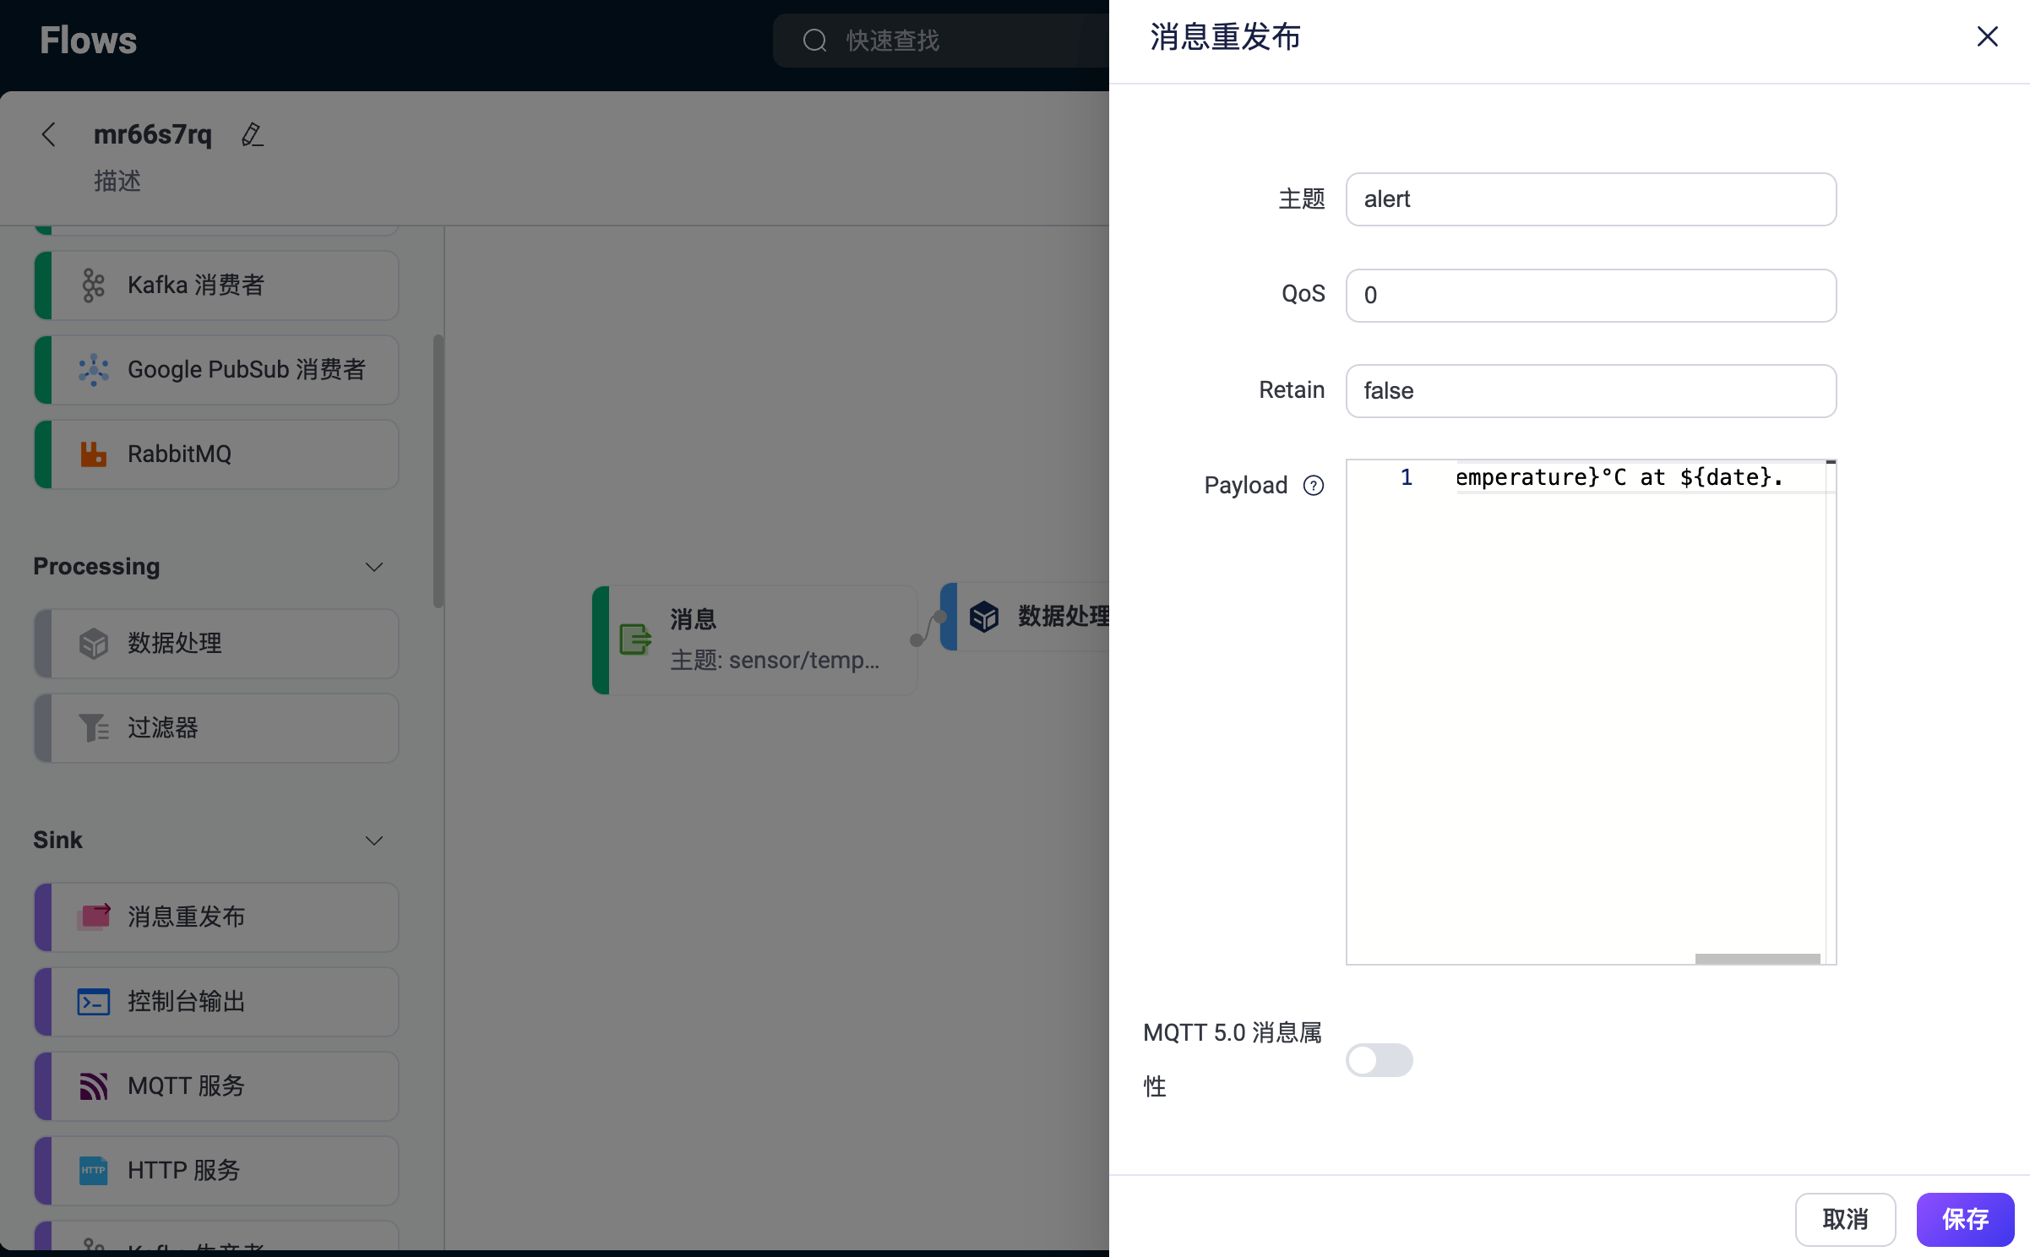
Task: Enable the MQTT 5.0 消息属性 switch
Action: [x=1380, y=1060]
